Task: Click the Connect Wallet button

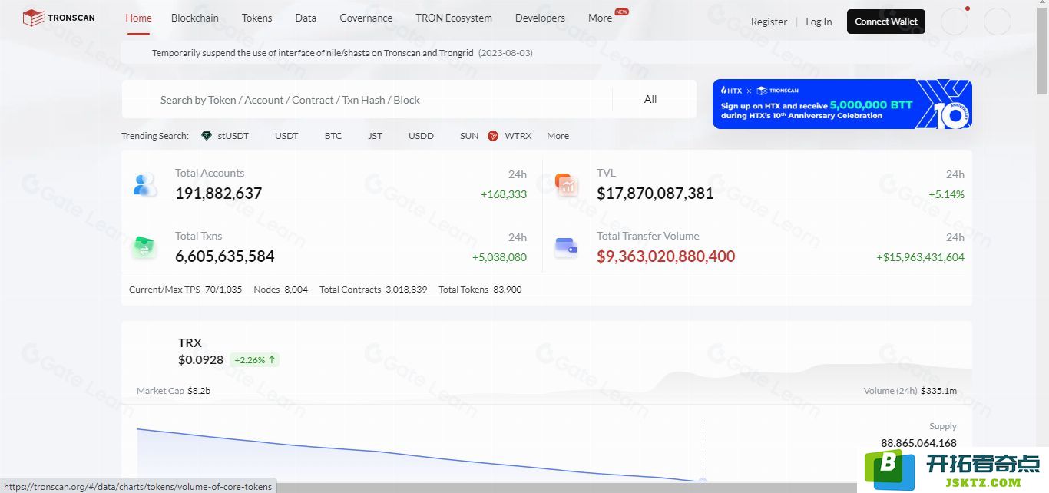Action: pyautogui.click(x=886, y=22)
